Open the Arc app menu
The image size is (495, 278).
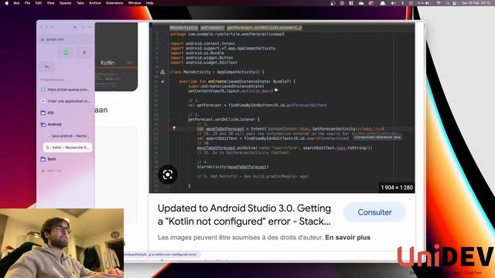(17, 3)
